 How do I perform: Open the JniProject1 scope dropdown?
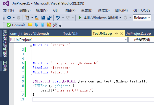[126, 40]
